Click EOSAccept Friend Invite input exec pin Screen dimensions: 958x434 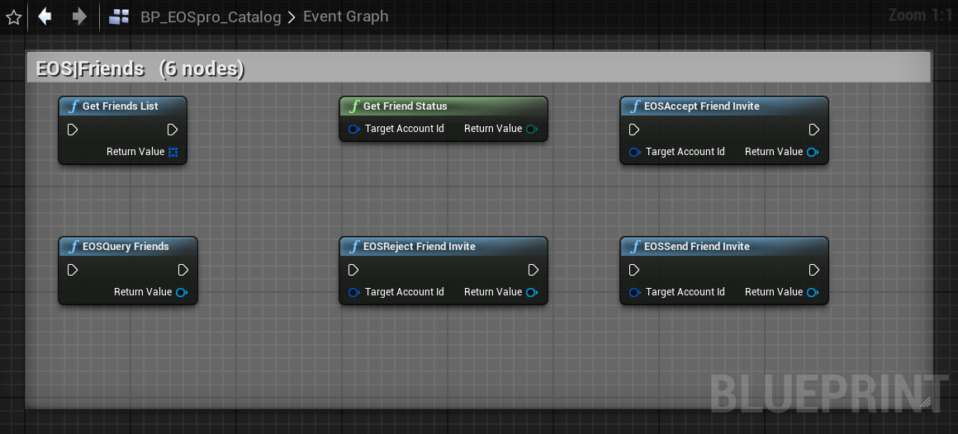tap(634, 130)
